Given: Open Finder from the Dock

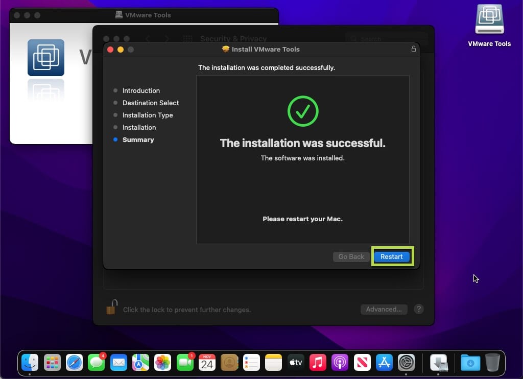Looking at the screenshot, I should 30,362.
